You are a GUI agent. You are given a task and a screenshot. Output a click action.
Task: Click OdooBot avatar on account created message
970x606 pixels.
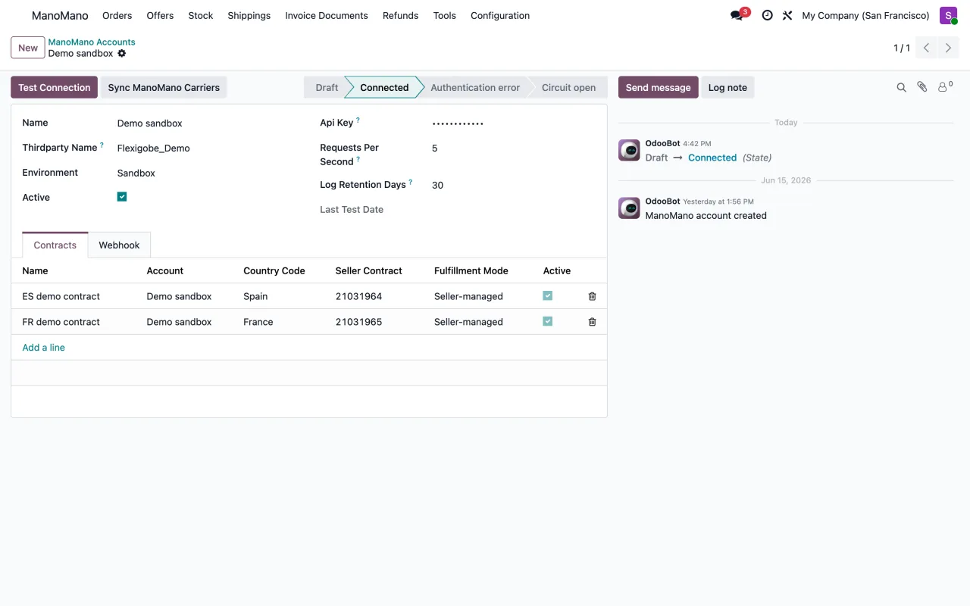pyautogui.click(x=629, y=208)
